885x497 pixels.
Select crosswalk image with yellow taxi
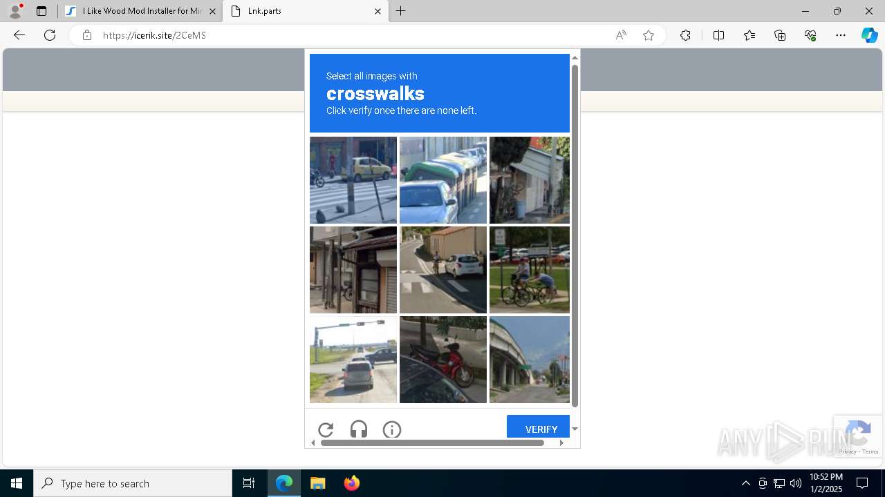click(353, 180)
